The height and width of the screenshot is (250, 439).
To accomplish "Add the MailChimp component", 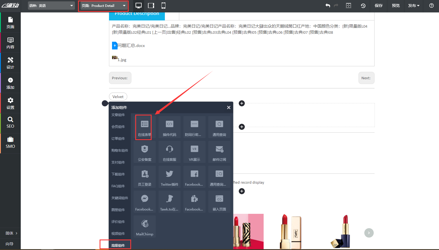I will 144,227.
